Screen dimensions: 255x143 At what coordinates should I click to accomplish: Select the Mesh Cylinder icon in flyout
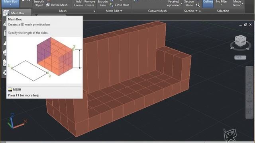5,33
